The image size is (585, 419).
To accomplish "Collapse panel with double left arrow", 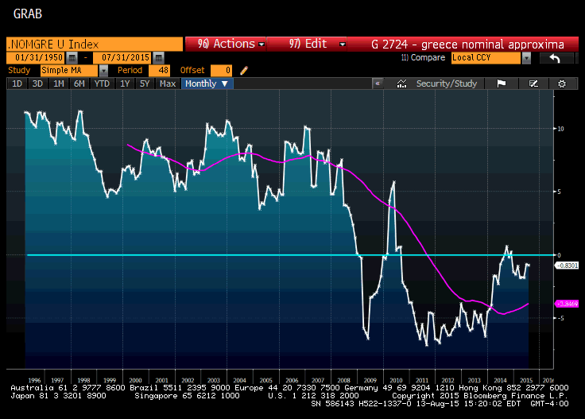I will tap(378, 83).
